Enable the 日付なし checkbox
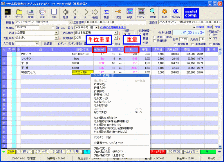This screenshot has width=224, height=162. (53, 28)
